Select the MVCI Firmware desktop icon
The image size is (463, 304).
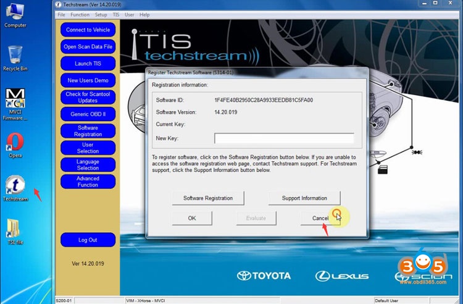15,104
